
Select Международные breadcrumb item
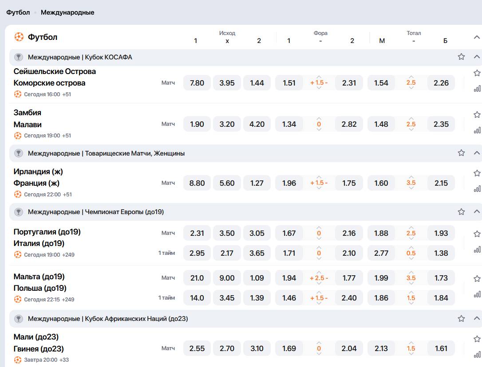click(67, 12)
